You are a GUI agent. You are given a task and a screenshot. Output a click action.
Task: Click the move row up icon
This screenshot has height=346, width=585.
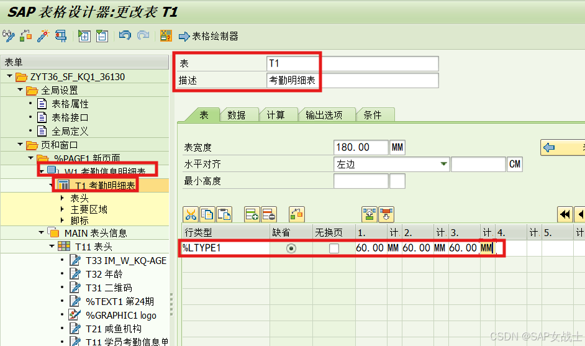(370, 214)
